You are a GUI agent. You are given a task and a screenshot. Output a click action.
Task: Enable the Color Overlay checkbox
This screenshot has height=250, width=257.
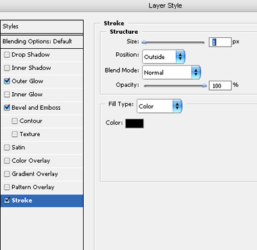pyautogui.click(x=7, y=161)
